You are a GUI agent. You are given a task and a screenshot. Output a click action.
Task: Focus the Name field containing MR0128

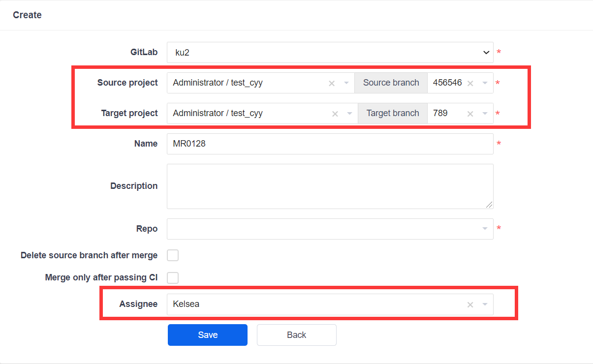330,144
